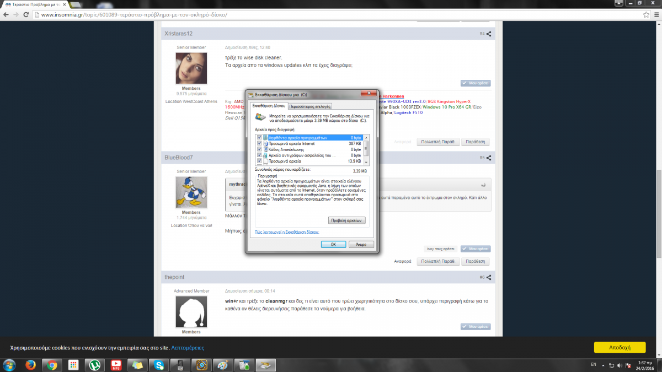Like post #4 with Μου αρέσει
The width and height of the screenshot is (662, 372).
(475, 83)
